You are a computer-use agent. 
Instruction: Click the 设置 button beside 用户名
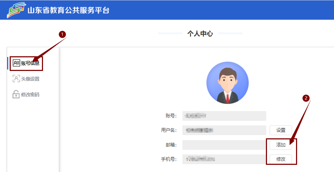pos(281,130)
